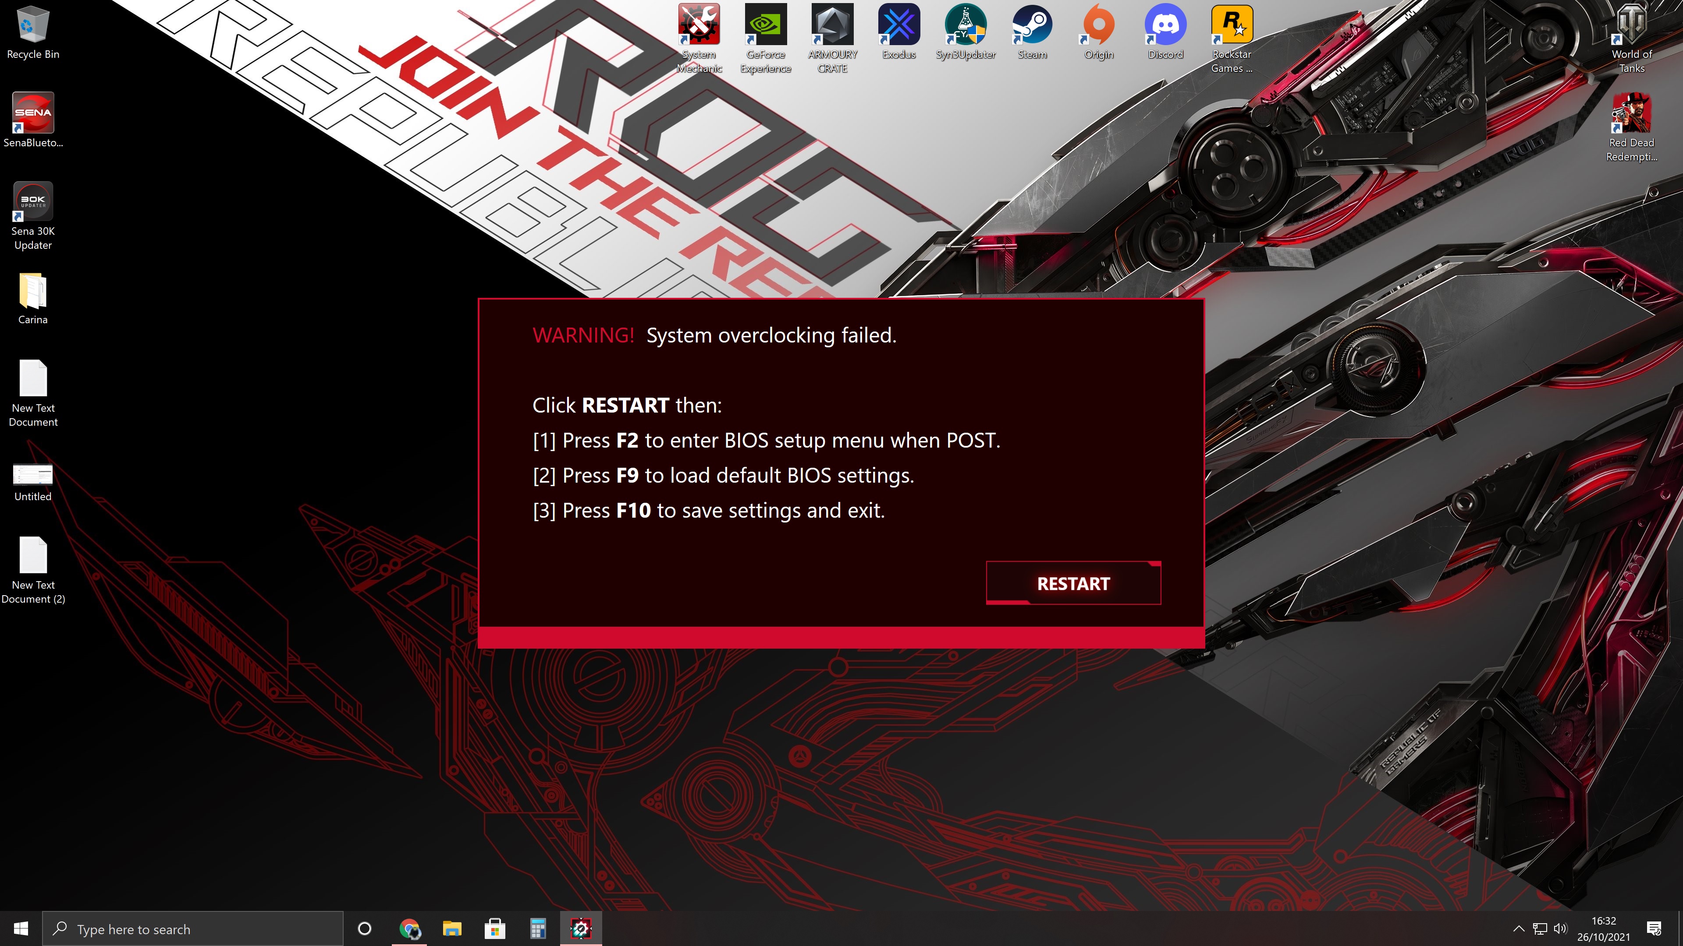Screen dimensions: 1683x946
Task: Open the Windows Start menu
Action: [x=21, y=928]
